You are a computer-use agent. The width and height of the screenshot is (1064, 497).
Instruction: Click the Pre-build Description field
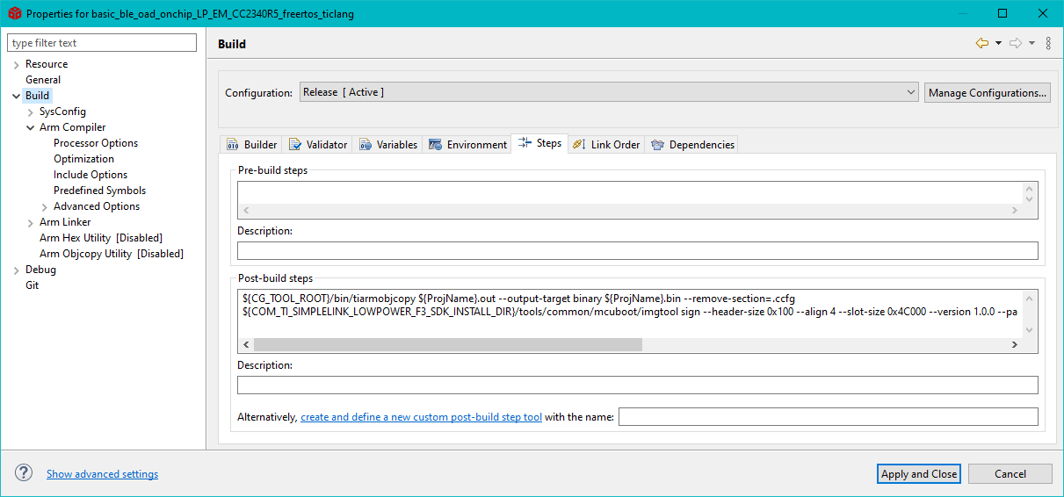click(638, 251)
